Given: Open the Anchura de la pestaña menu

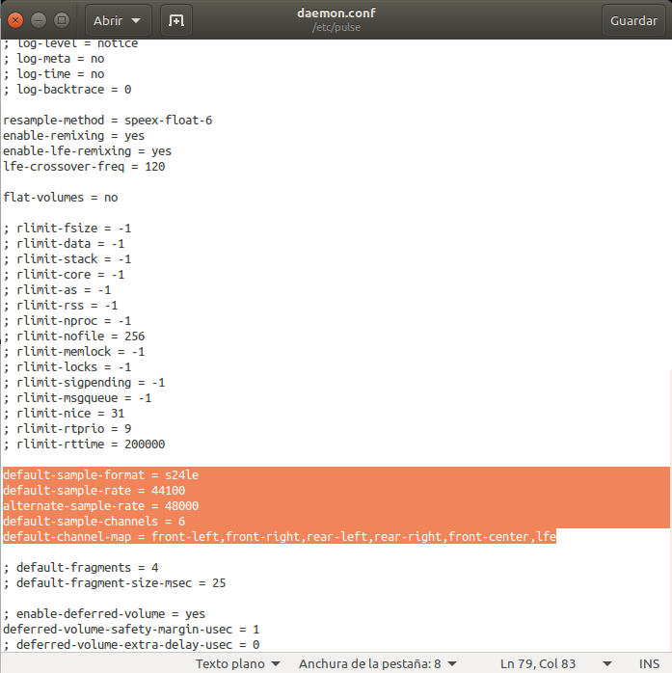Looking at the screenshot, I should (x=377, y=663).
